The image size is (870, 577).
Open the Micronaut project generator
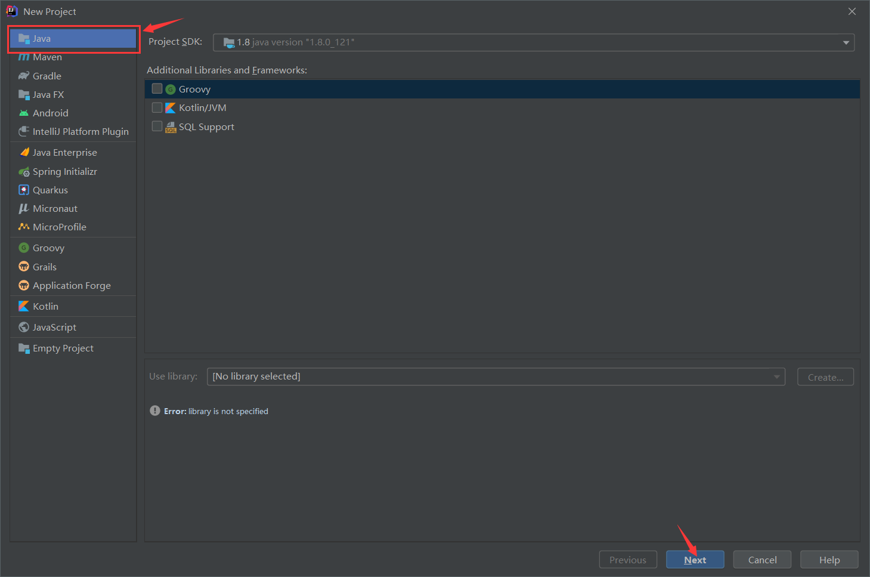(x=55, y=208)
